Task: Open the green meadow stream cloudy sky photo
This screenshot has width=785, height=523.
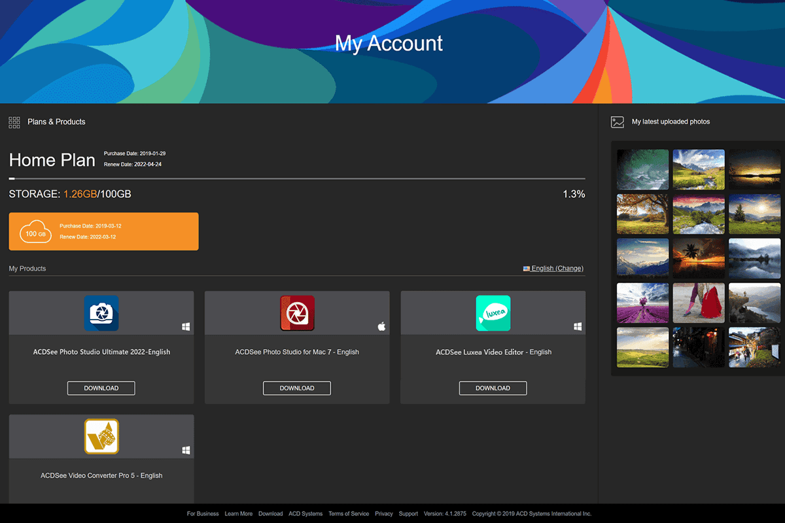Action: (x=699, y=169)
